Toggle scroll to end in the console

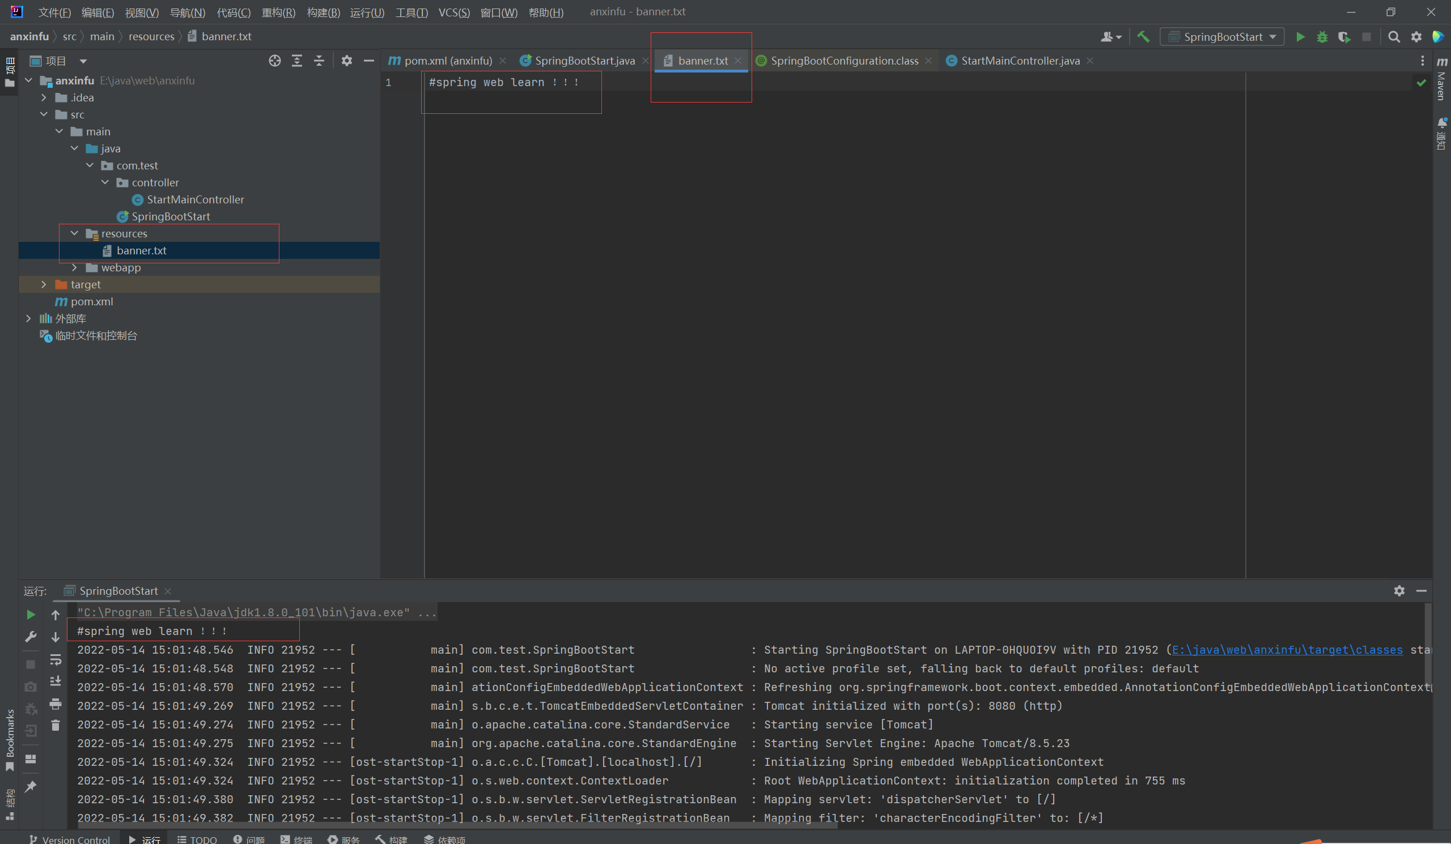point(56,681)
